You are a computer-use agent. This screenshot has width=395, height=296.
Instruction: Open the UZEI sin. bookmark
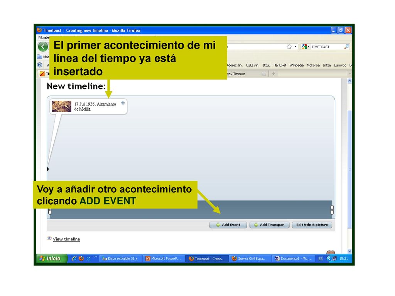tap(252, 65)
